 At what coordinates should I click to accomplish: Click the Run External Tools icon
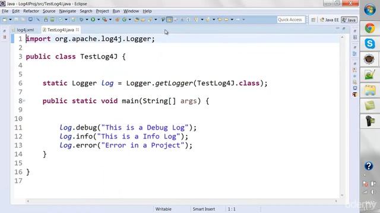coord(104,20)
